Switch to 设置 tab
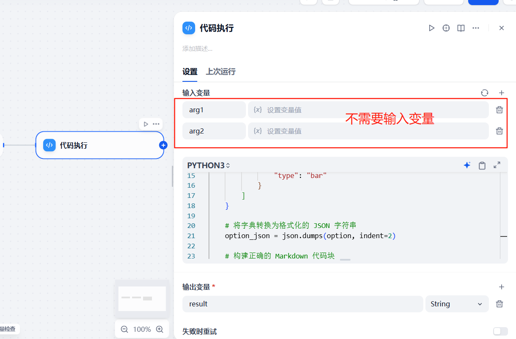The height and width of the screenshot is (339, 516). 190,72
